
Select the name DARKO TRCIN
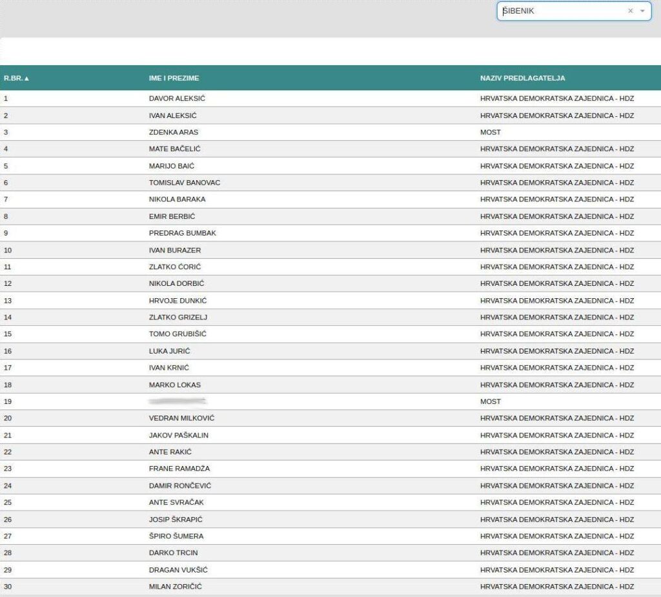click(173, 552)
